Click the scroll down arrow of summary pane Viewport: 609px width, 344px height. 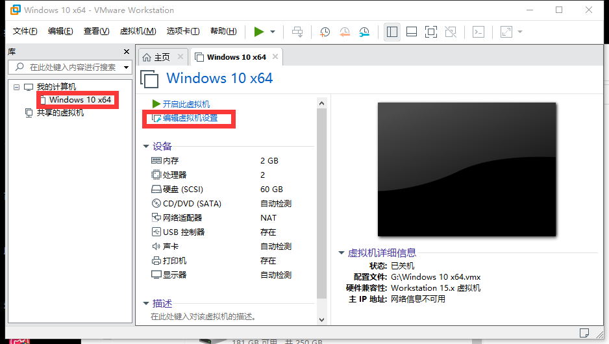coord(321,320)
